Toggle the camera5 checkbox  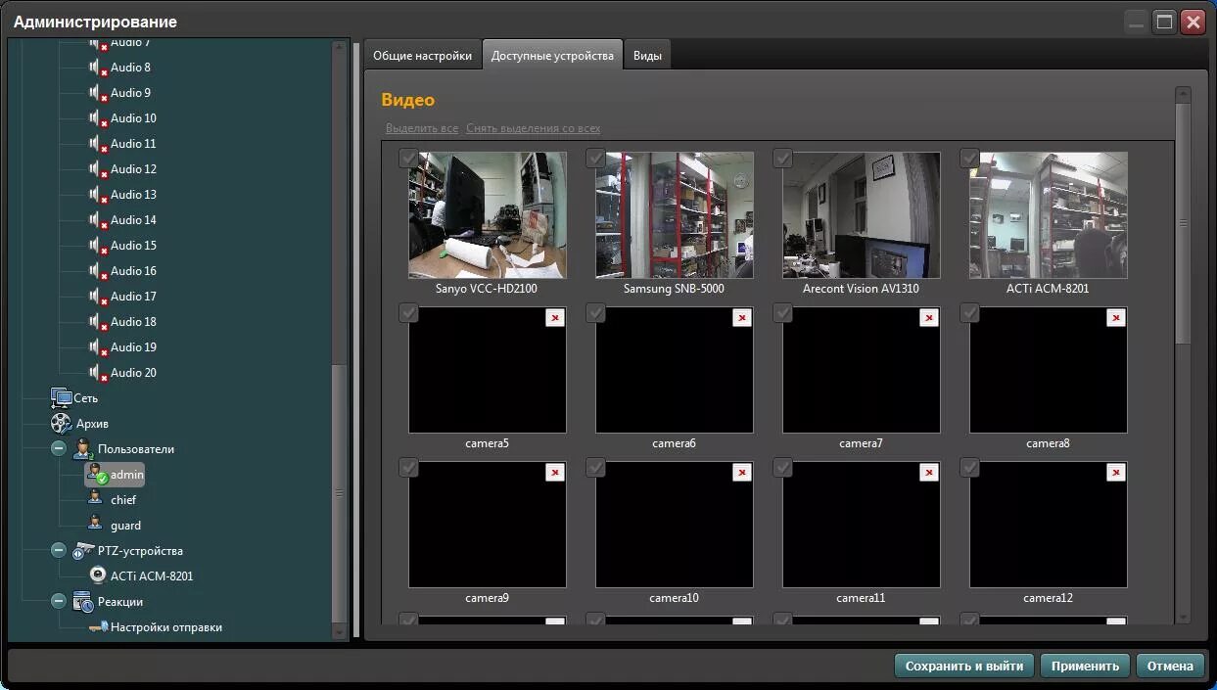pos(408,312)
